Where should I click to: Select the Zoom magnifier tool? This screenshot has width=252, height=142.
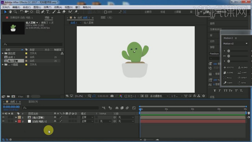click(15, 12)
